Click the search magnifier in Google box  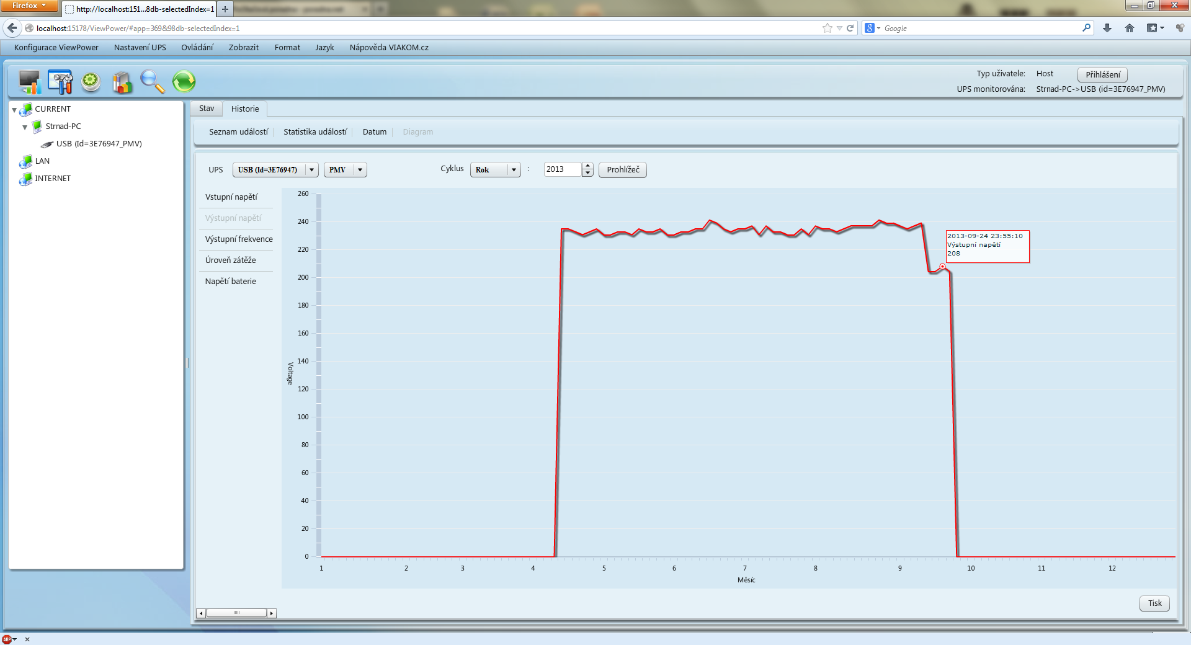pos(1086,28)
